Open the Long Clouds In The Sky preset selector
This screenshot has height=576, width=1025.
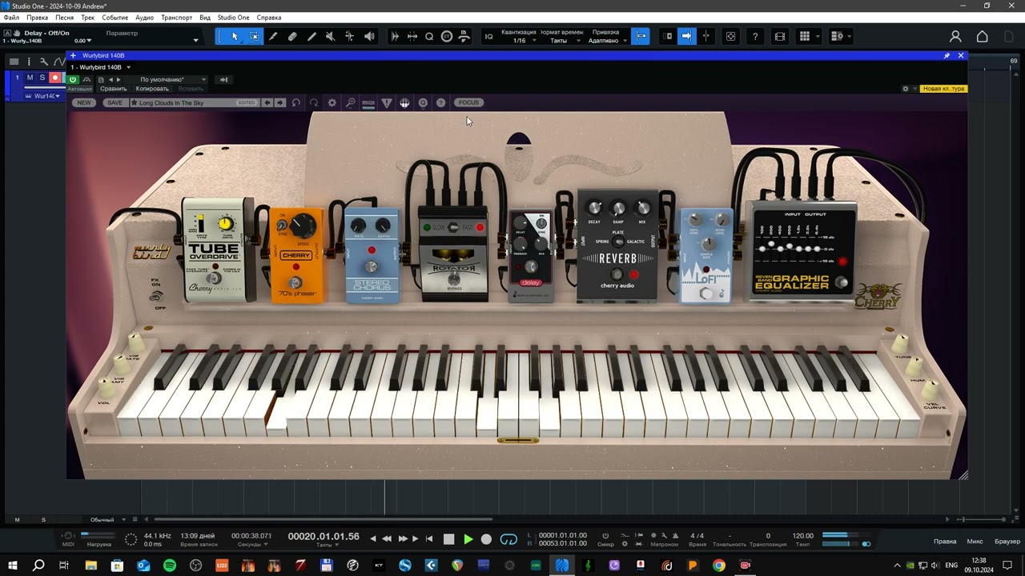click(x=195, y=102)
